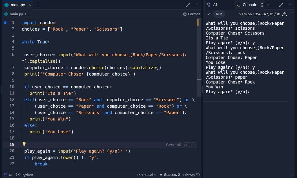Open the editor pane expand icon
The width and height of the screenshot is (297, 178).
tap(188, 5)
